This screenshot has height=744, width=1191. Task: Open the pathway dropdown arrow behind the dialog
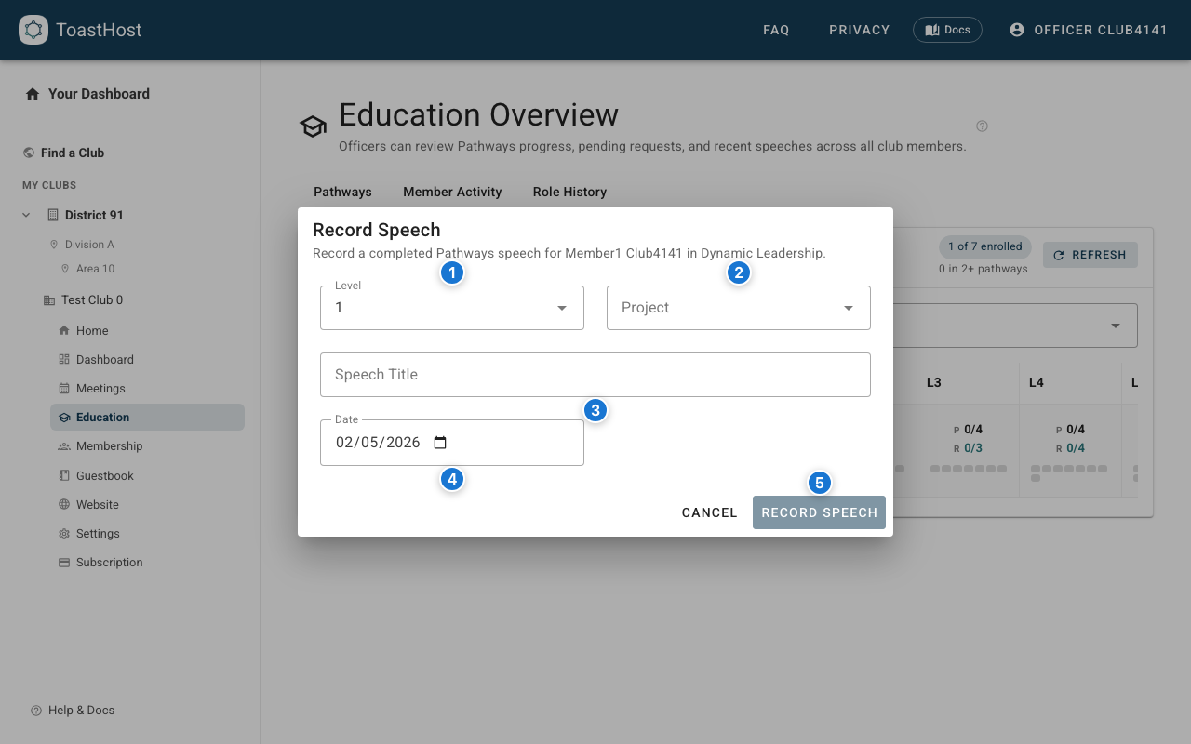1116,325
